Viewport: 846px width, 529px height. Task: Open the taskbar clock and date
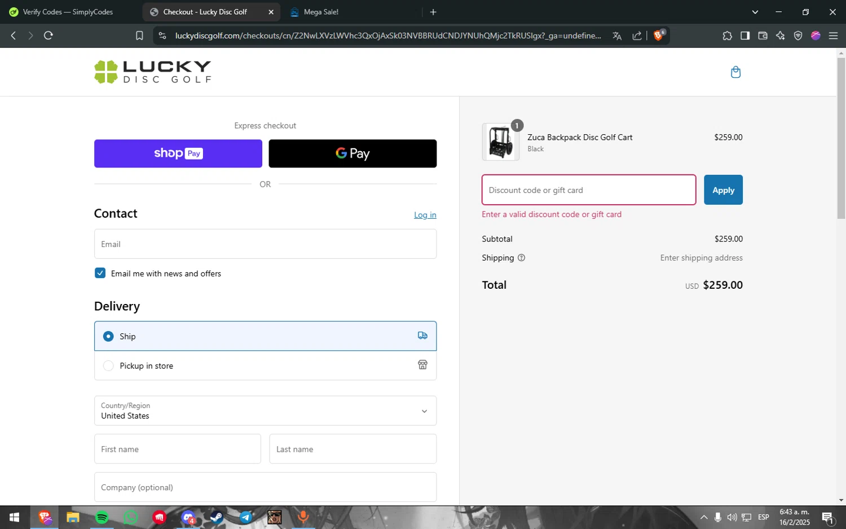tap(795, 517)
